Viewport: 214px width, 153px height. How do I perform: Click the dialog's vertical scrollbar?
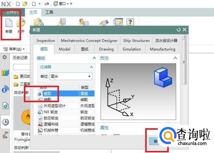184,60
